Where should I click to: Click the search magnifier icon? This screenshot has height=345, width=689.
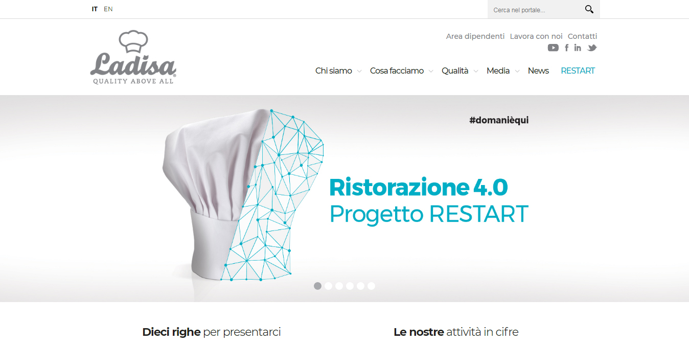click(x=589, y=9)
